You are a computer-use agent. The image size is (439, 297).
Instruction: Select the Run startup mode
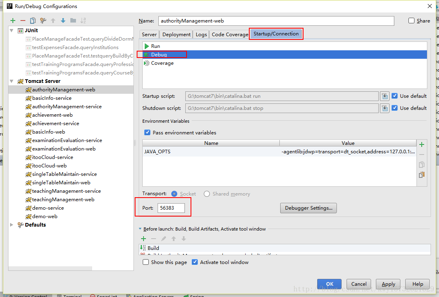coord(285,46)
